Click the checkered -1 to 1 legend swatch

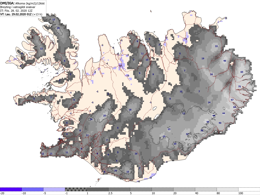(x=76, y=189)
